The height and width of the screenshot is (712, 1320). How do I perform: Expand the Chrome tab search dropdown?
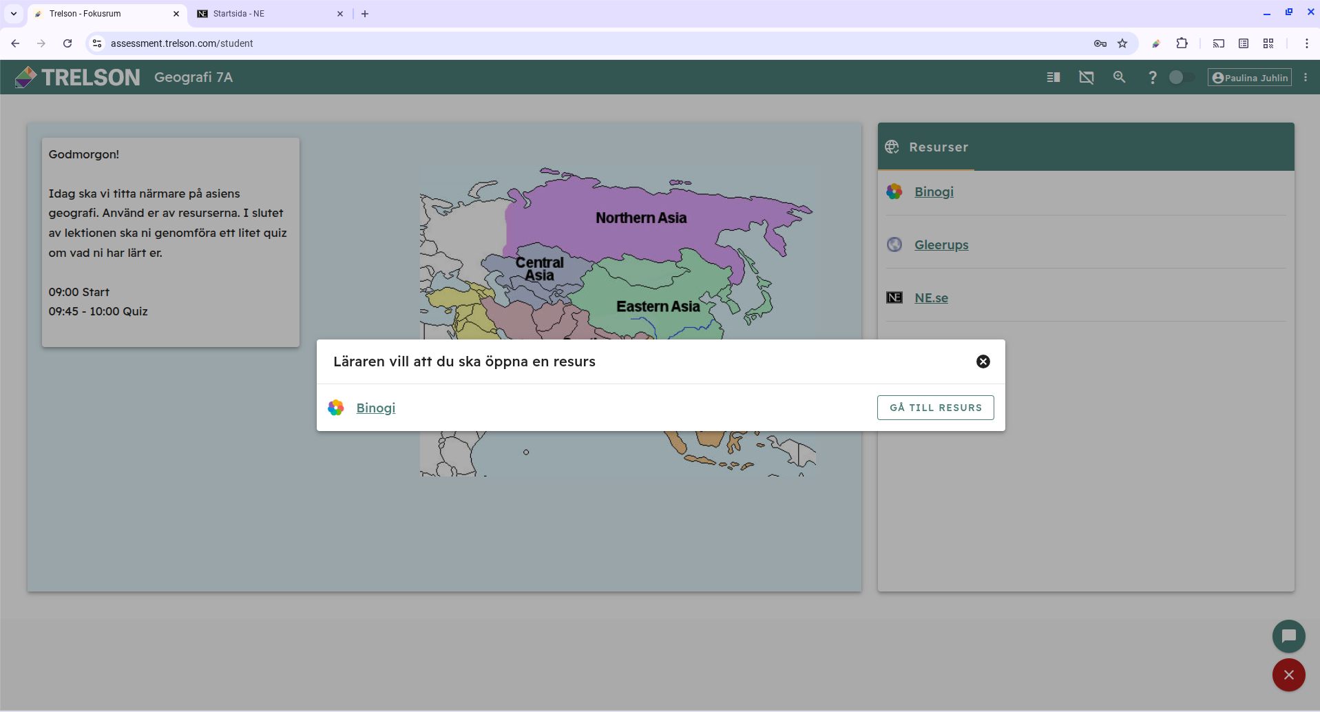tap(13, 14)
